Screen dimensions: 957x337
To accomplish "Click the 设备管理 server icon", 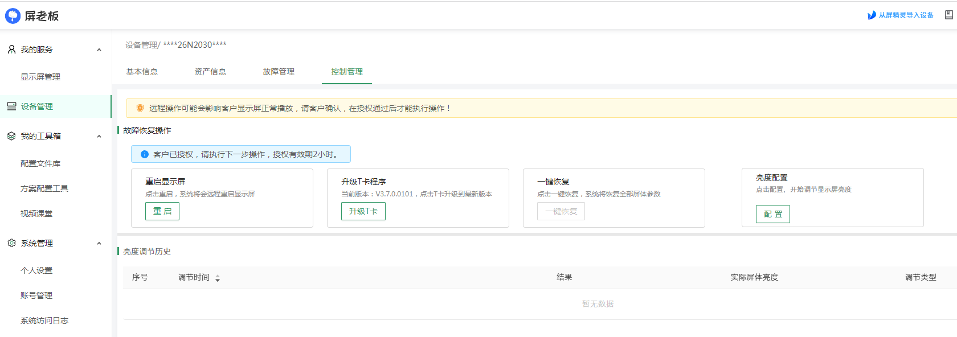I will click(11, 106).
